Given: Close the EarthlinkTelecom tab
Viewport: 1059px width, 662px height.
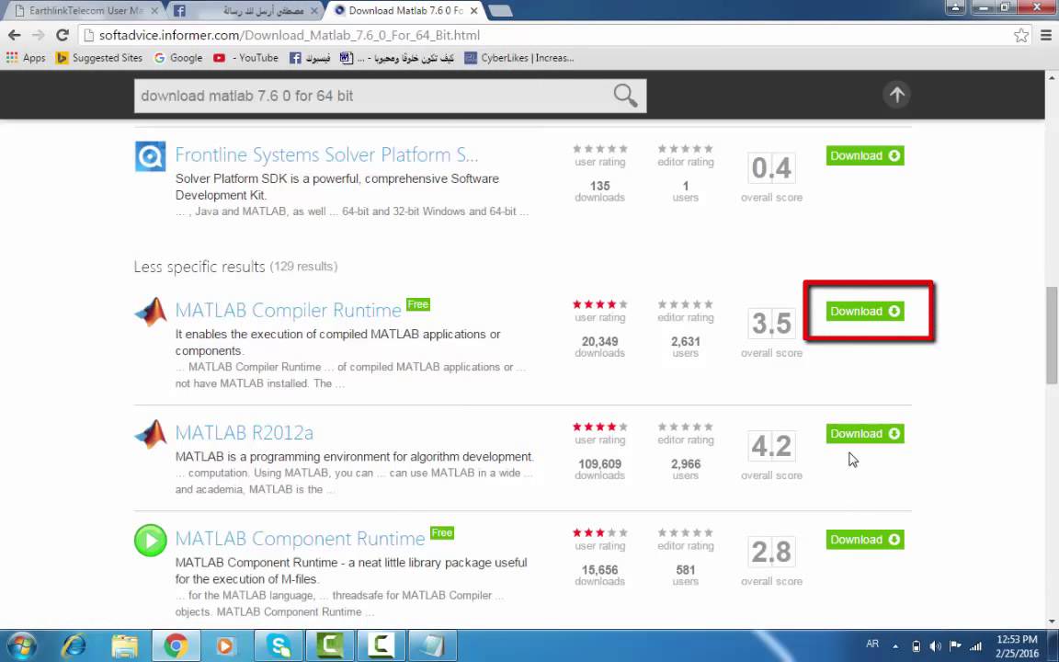Looking at the screenshot, I should pyautogui.click(x=154, y=11).
